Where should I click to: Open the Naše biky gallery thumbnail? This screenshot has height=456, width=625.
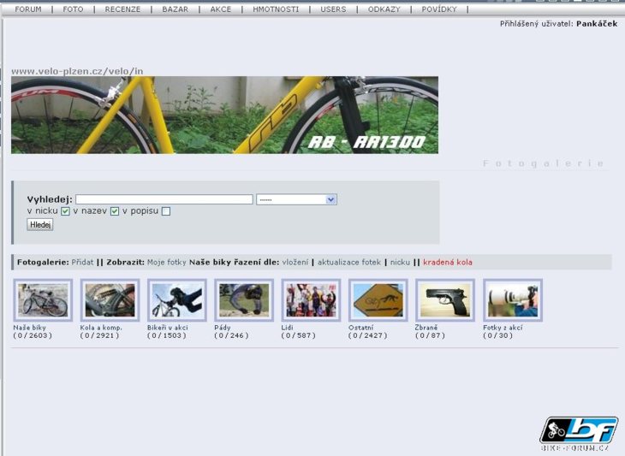tap(42, 300)
